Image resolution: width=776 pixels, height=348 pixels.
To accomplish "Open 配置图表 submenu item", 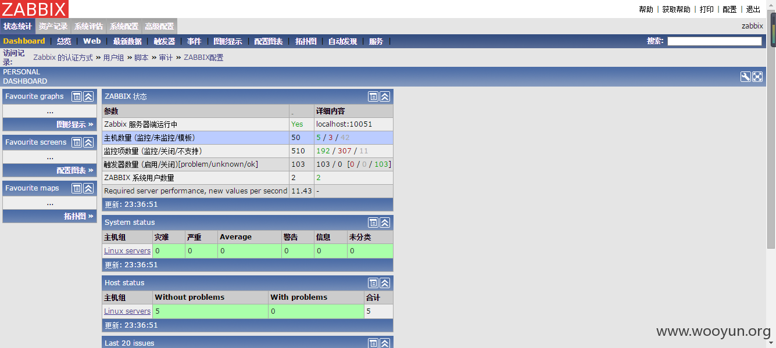I will click(x=269, y=41).
